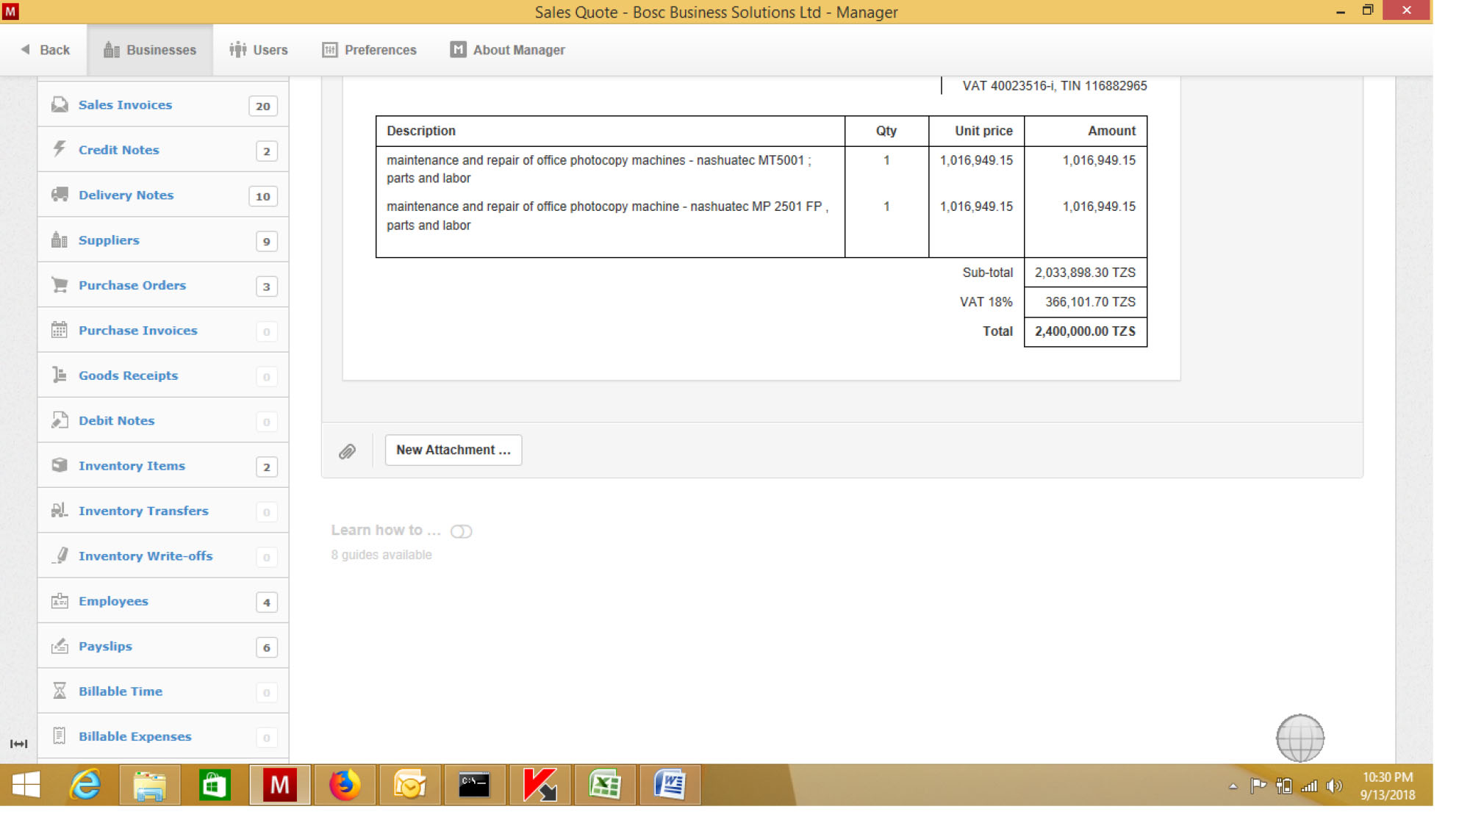Click the Employees badge icon
Screen dimensions: 1484x823
coord(60,601)
